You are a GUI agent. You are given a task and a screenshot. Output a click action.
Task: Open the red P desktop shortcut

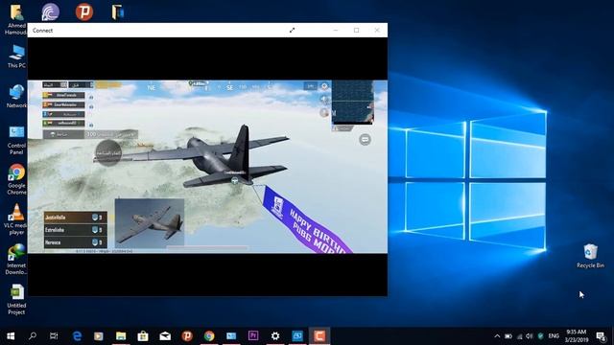click(84, 11)
